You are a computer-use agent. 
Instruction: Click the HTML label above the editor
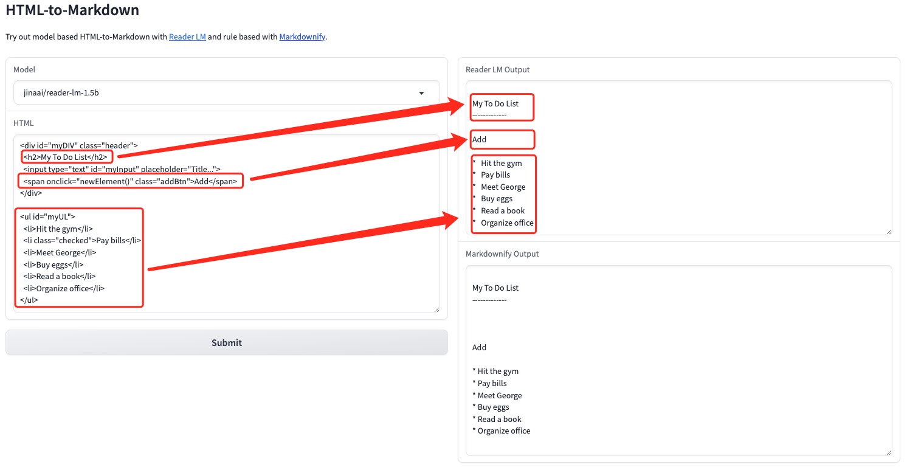coord(24,123)
